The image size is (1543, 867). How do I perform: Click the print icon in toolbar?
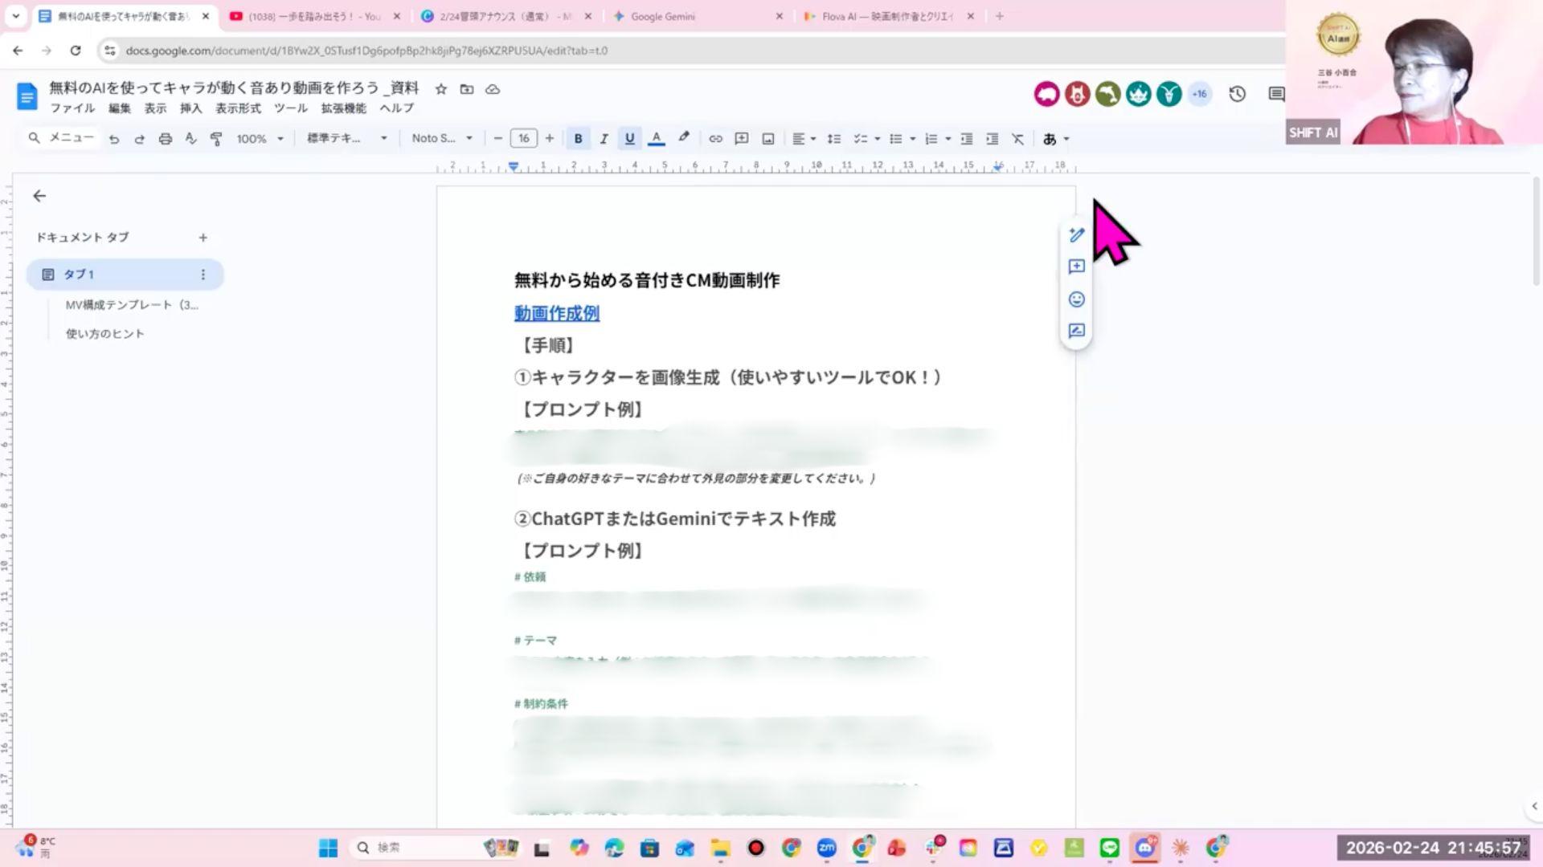click(x=165, y=139)
